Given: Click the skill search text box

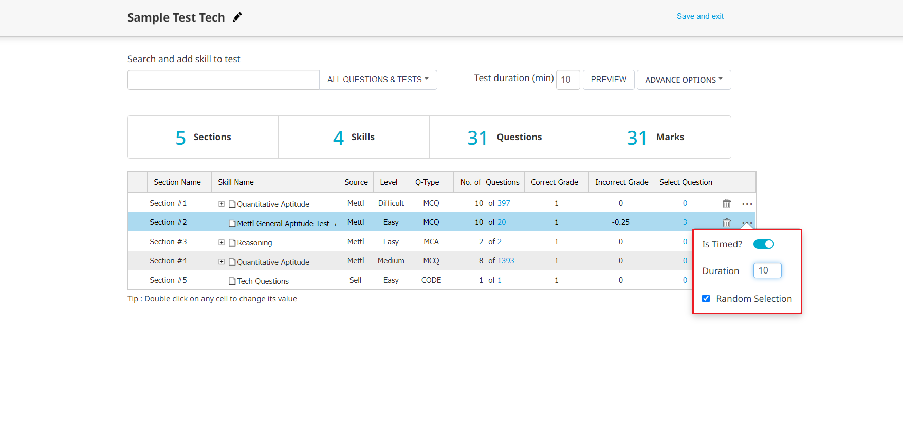Looking at the screenshot, I should point(224,80).
